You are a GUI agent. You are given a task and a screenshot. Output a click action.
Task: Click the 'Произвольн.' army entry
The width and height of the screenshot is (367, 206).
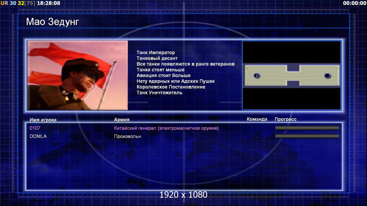pyautogui.click(x=128, y=136)
